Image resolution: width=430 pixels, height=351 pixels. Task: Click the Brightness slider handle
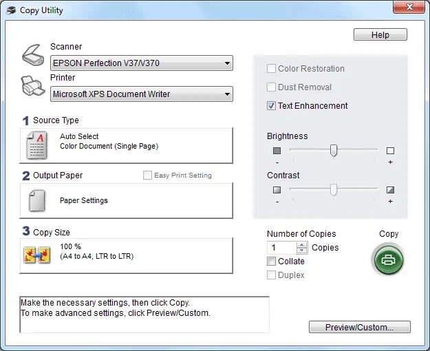(x=334, y=151)
